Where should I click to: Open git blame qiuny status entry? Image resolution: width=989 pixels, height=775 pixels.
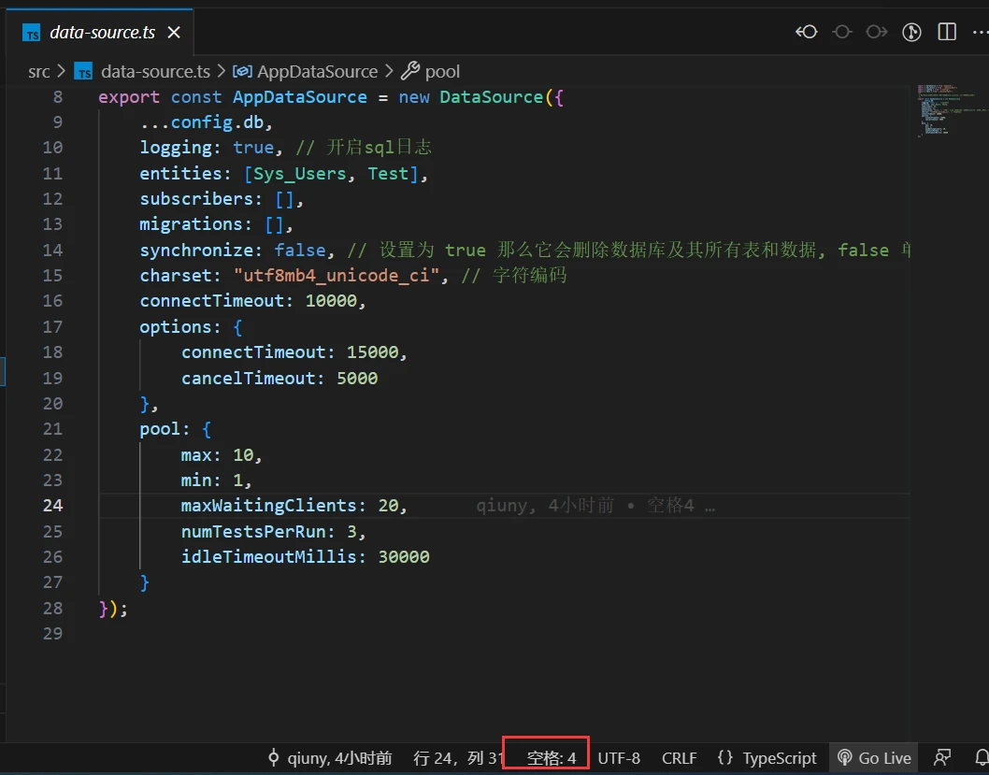(331, 758)
